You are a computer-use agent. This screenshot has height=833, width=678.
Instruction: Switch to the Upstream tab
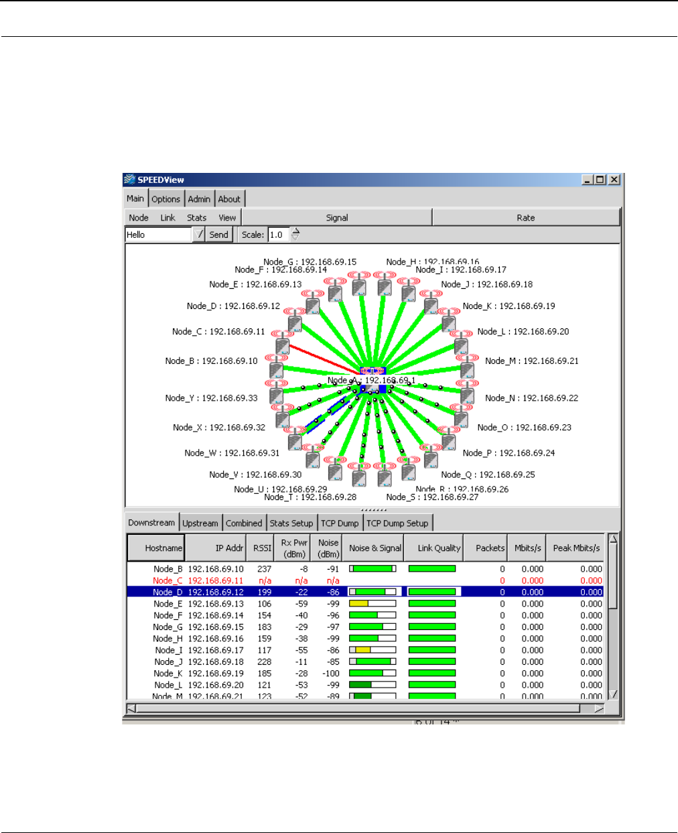click(x=200, y=523)
